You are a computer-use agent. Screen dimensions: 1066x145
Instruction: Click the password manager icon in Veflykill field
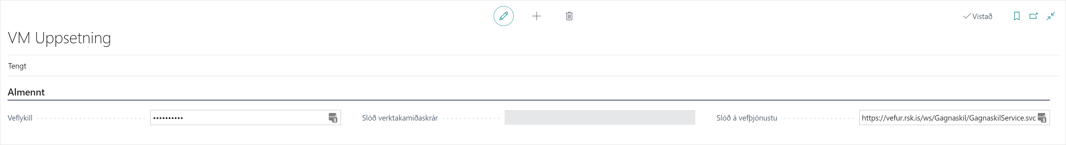[333, 118]
